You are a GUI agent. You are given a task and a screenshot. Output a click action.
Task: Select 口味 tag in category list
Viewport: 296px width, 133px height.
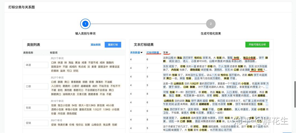pyautogui.click(x=54, y=63)
